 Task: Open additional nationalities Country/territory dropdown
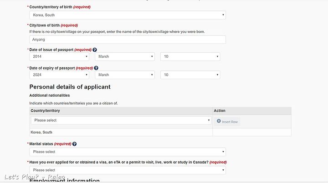pos(121,120)
